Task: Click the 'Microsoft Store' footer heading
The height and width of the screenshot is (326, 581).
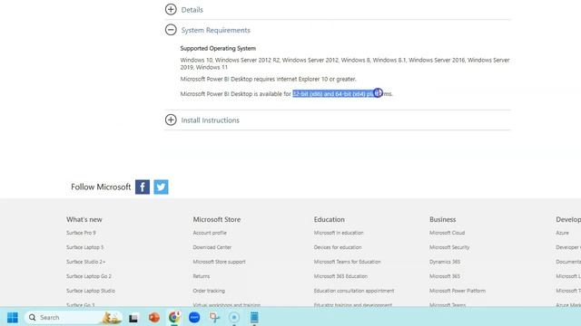Action: (x=217, y=219)
